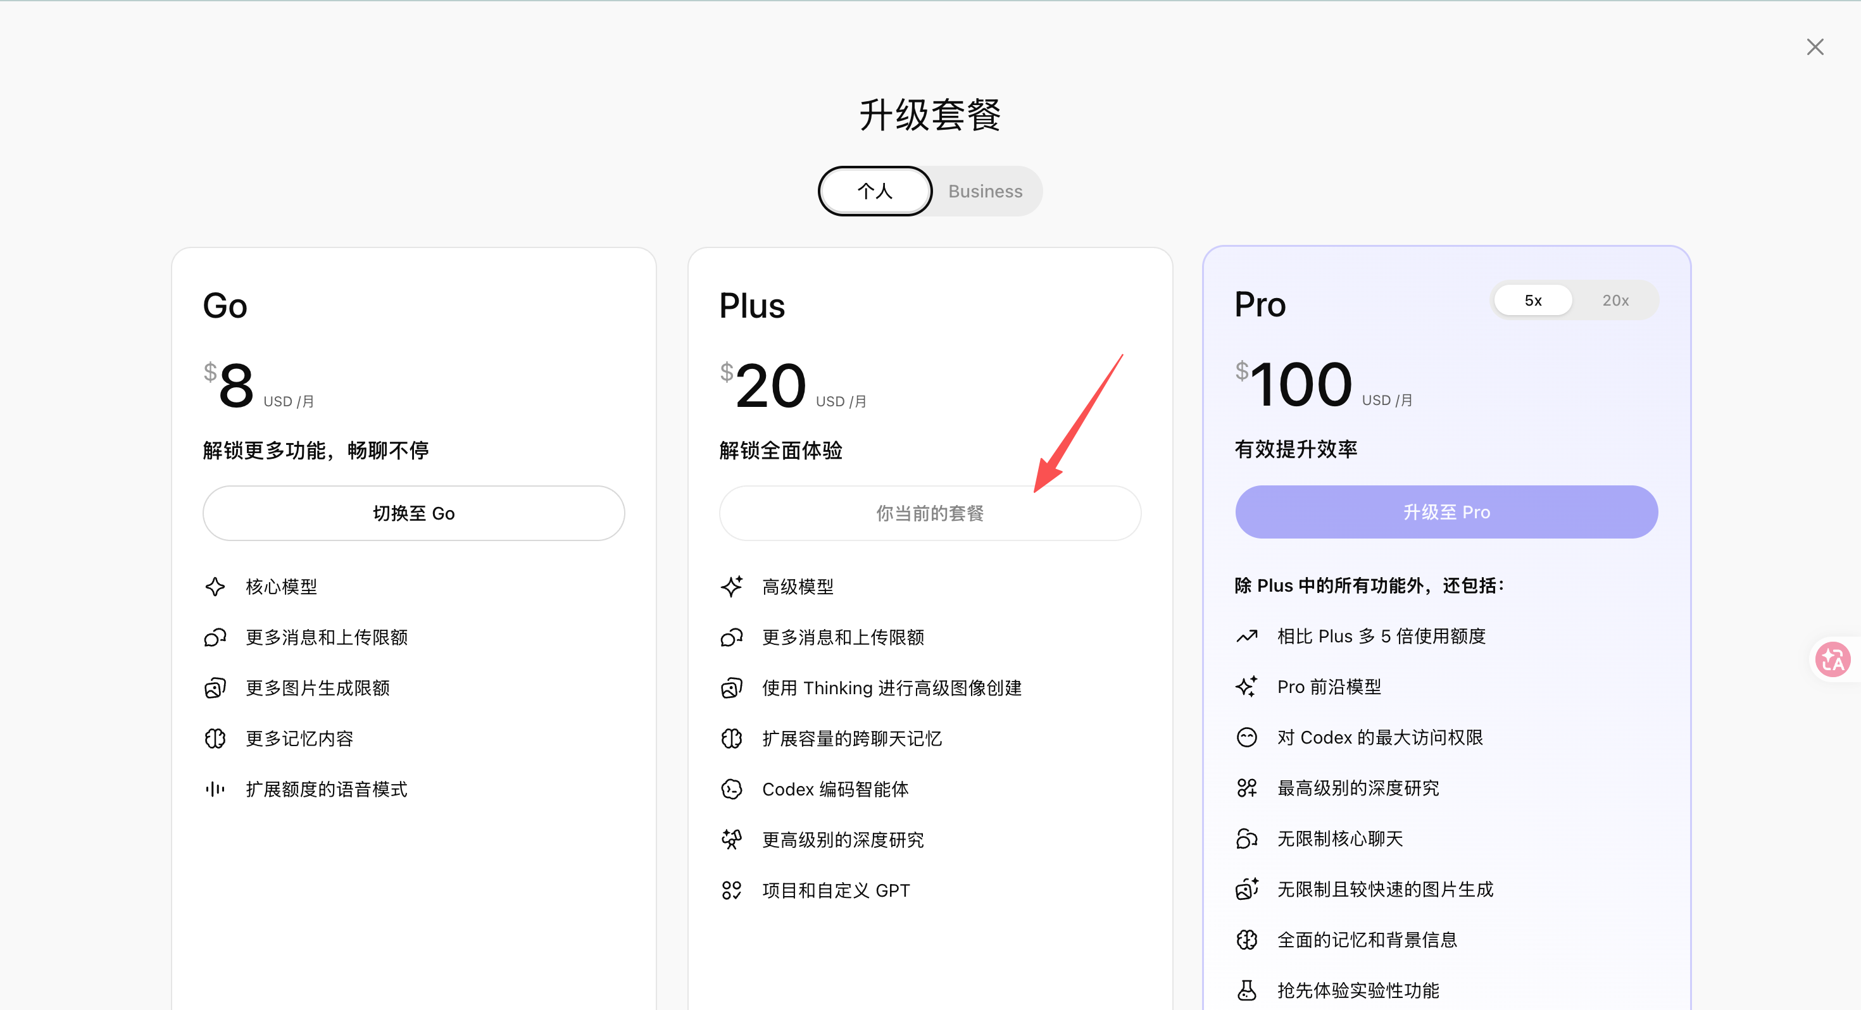This screenshot has width=1861, height=1010.
Task: Click the 对 Codex 的最大访问权限 text
Action: click(x=1381, y=737)
